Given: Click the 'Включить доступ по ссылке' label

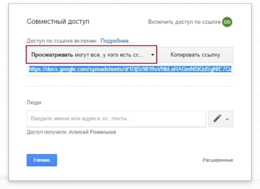Looking at the screenshot, I should pyautogui.click(x=185, y=22).
